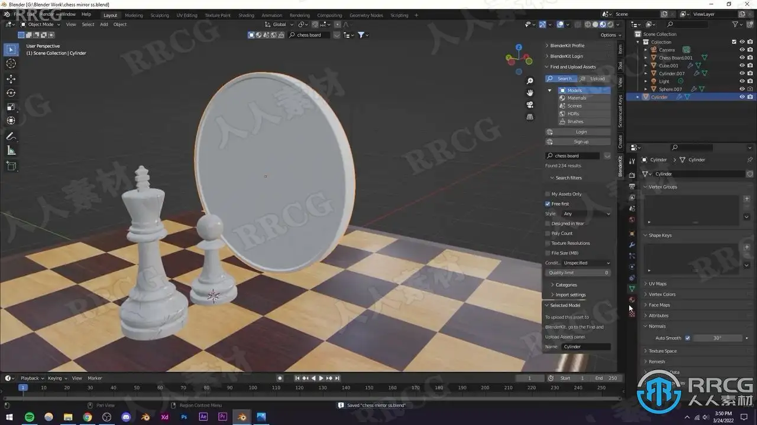Image resolution: width=757 pixels, height=425 pixels.
Task: Toggle the camera view icon
Action: pos(530,104)
